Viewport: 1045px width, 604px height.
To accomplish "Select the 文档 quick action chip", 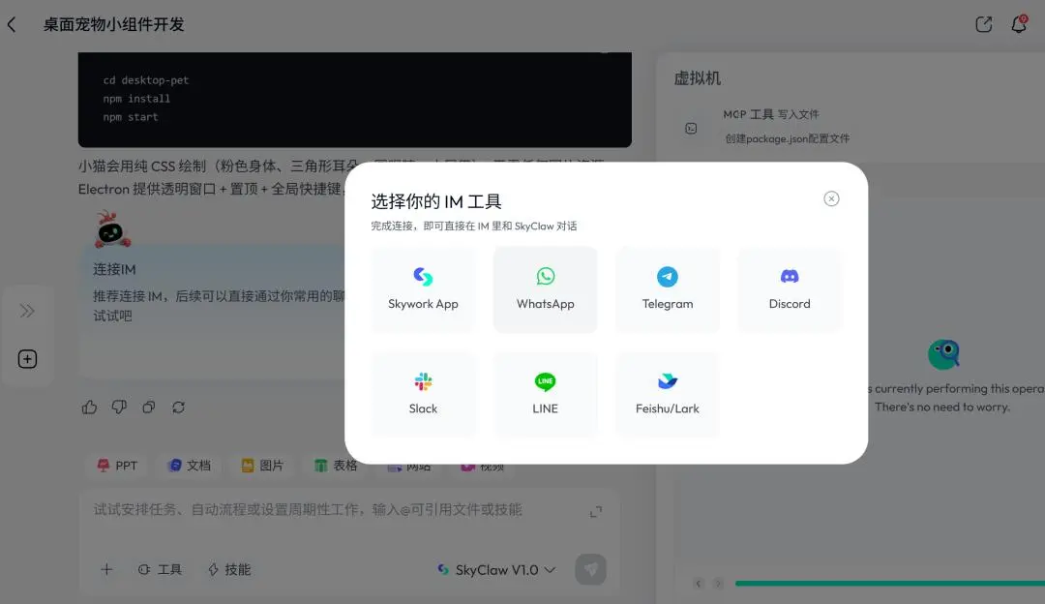I will pyautogui.click(x=190, y=466).
